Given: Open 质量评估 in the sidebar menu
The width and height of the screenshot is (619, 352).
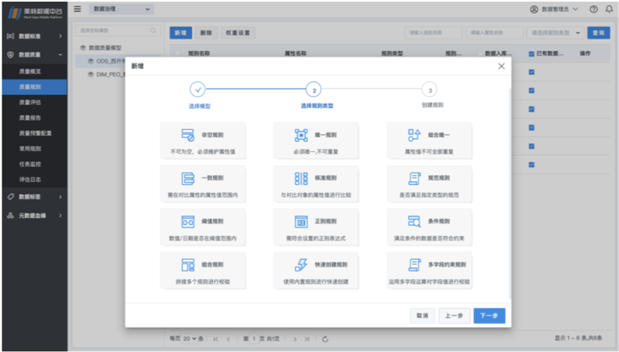Looking at the screenshot, I should click(x=30, y=103).
